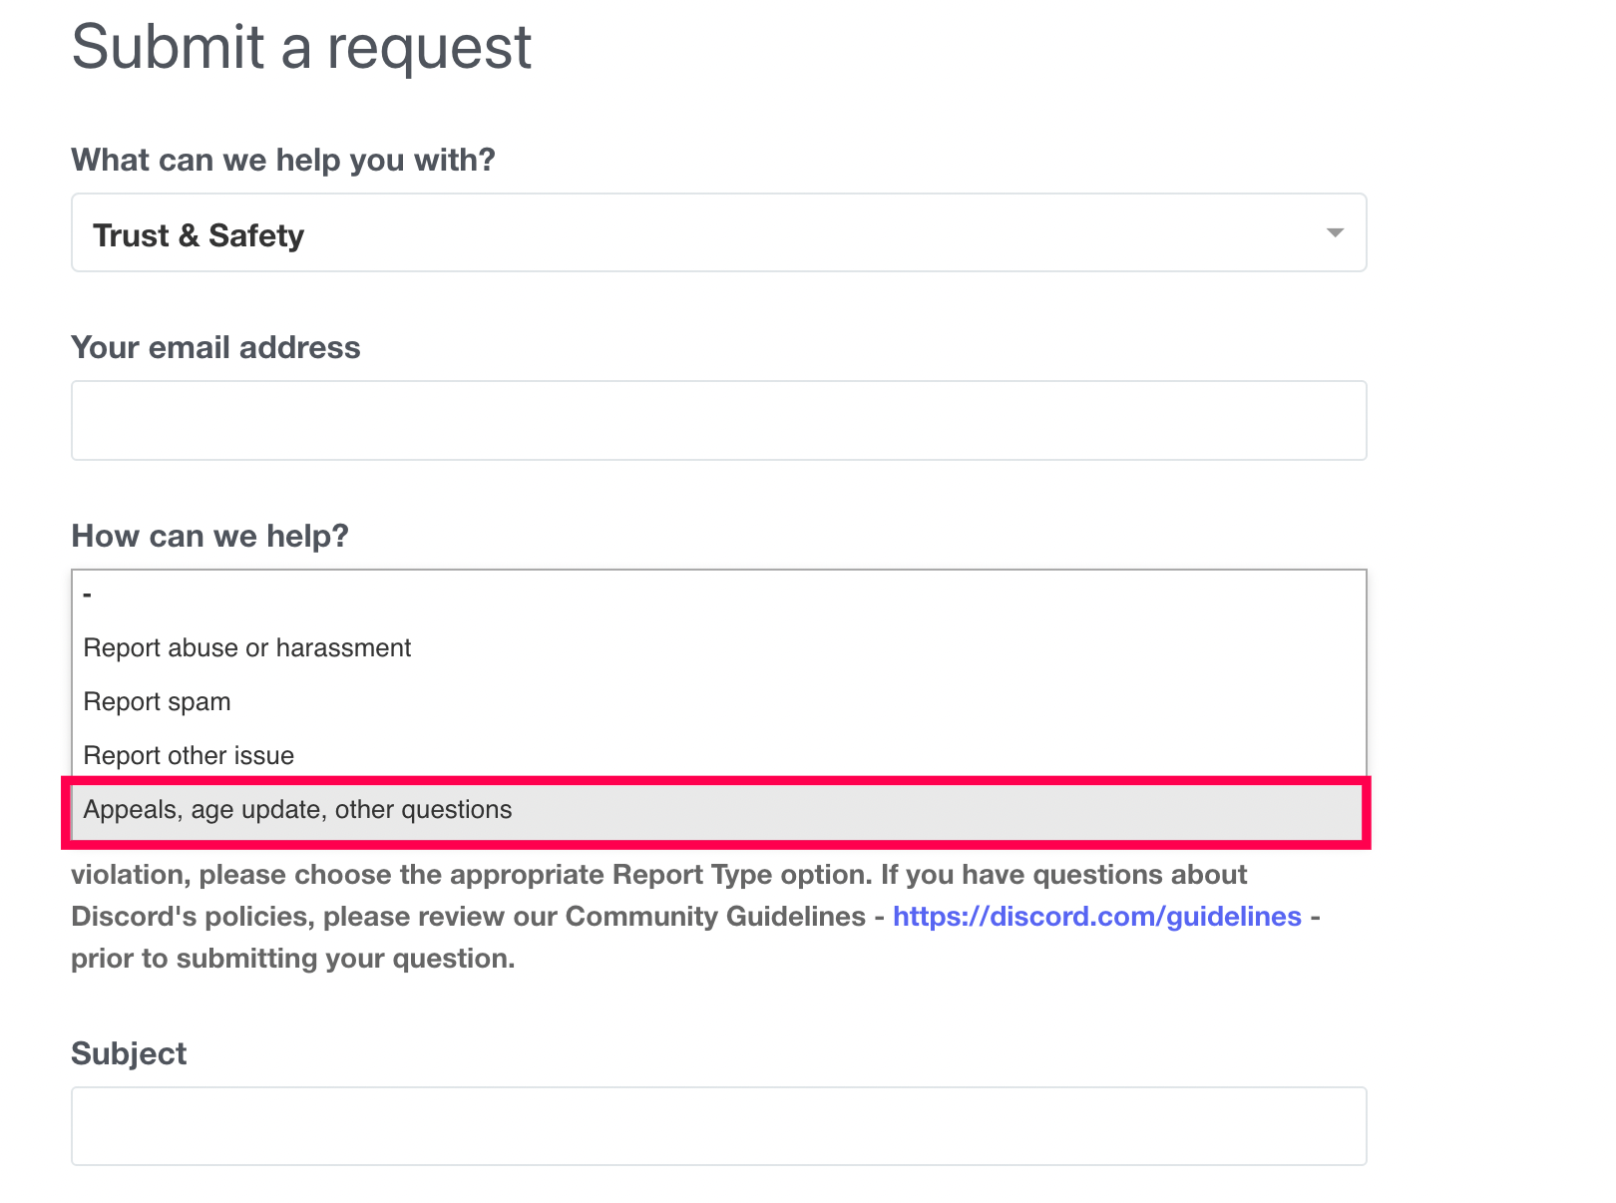Select "Appeals, age update, other questions"
Viewport: 1616px width, 1203px height.
pyautogui.click(x=297, y=810)
